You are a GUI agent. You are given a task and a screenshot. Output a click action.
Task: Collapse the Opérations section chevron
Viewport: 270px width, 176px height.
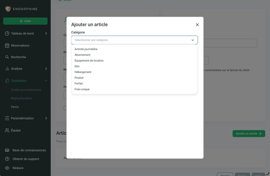46,81
